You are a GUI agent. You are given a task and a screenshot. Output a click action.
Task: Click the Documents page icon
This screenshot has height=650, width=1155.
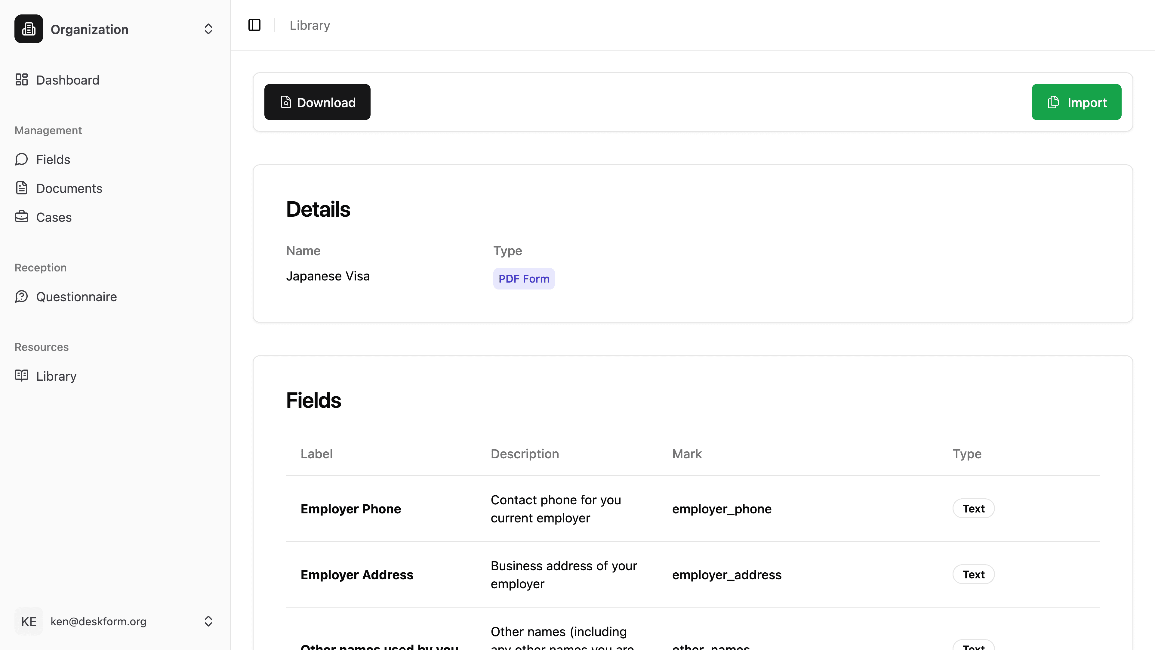pyautogui.click(x=22, y=188)
